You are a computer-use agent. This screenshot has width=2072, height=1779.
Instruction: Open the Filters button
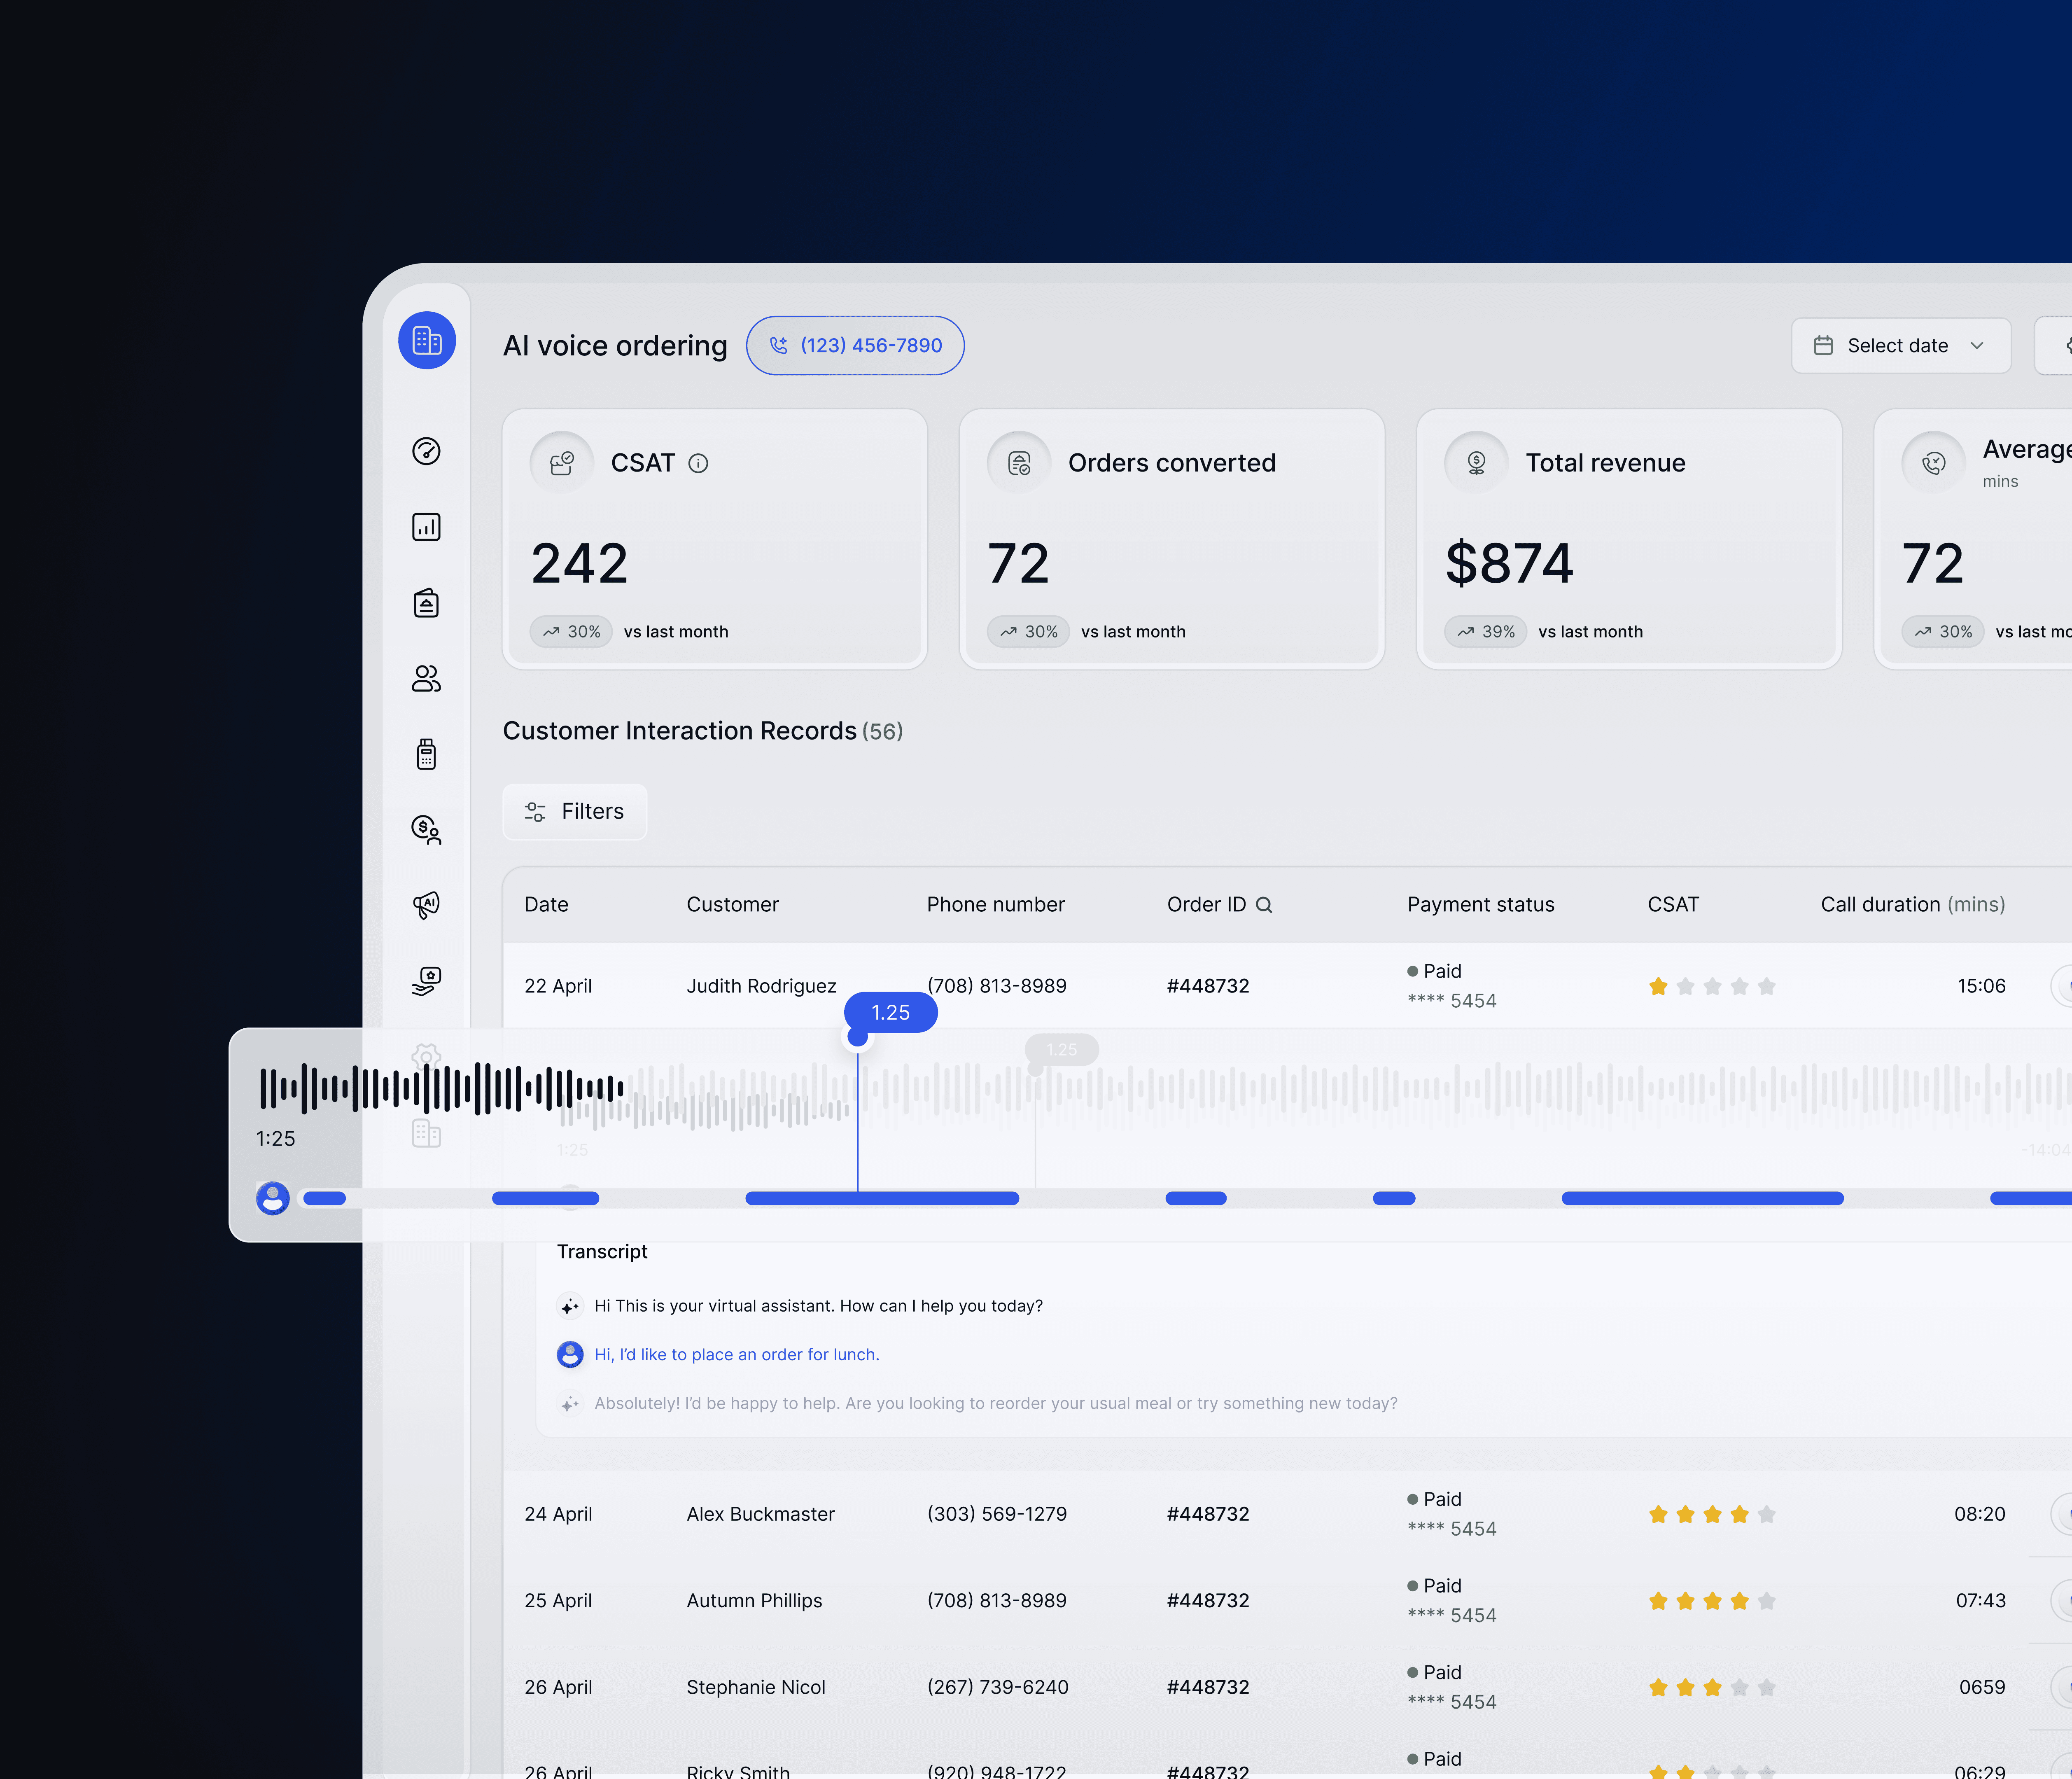tap(575, 812)
